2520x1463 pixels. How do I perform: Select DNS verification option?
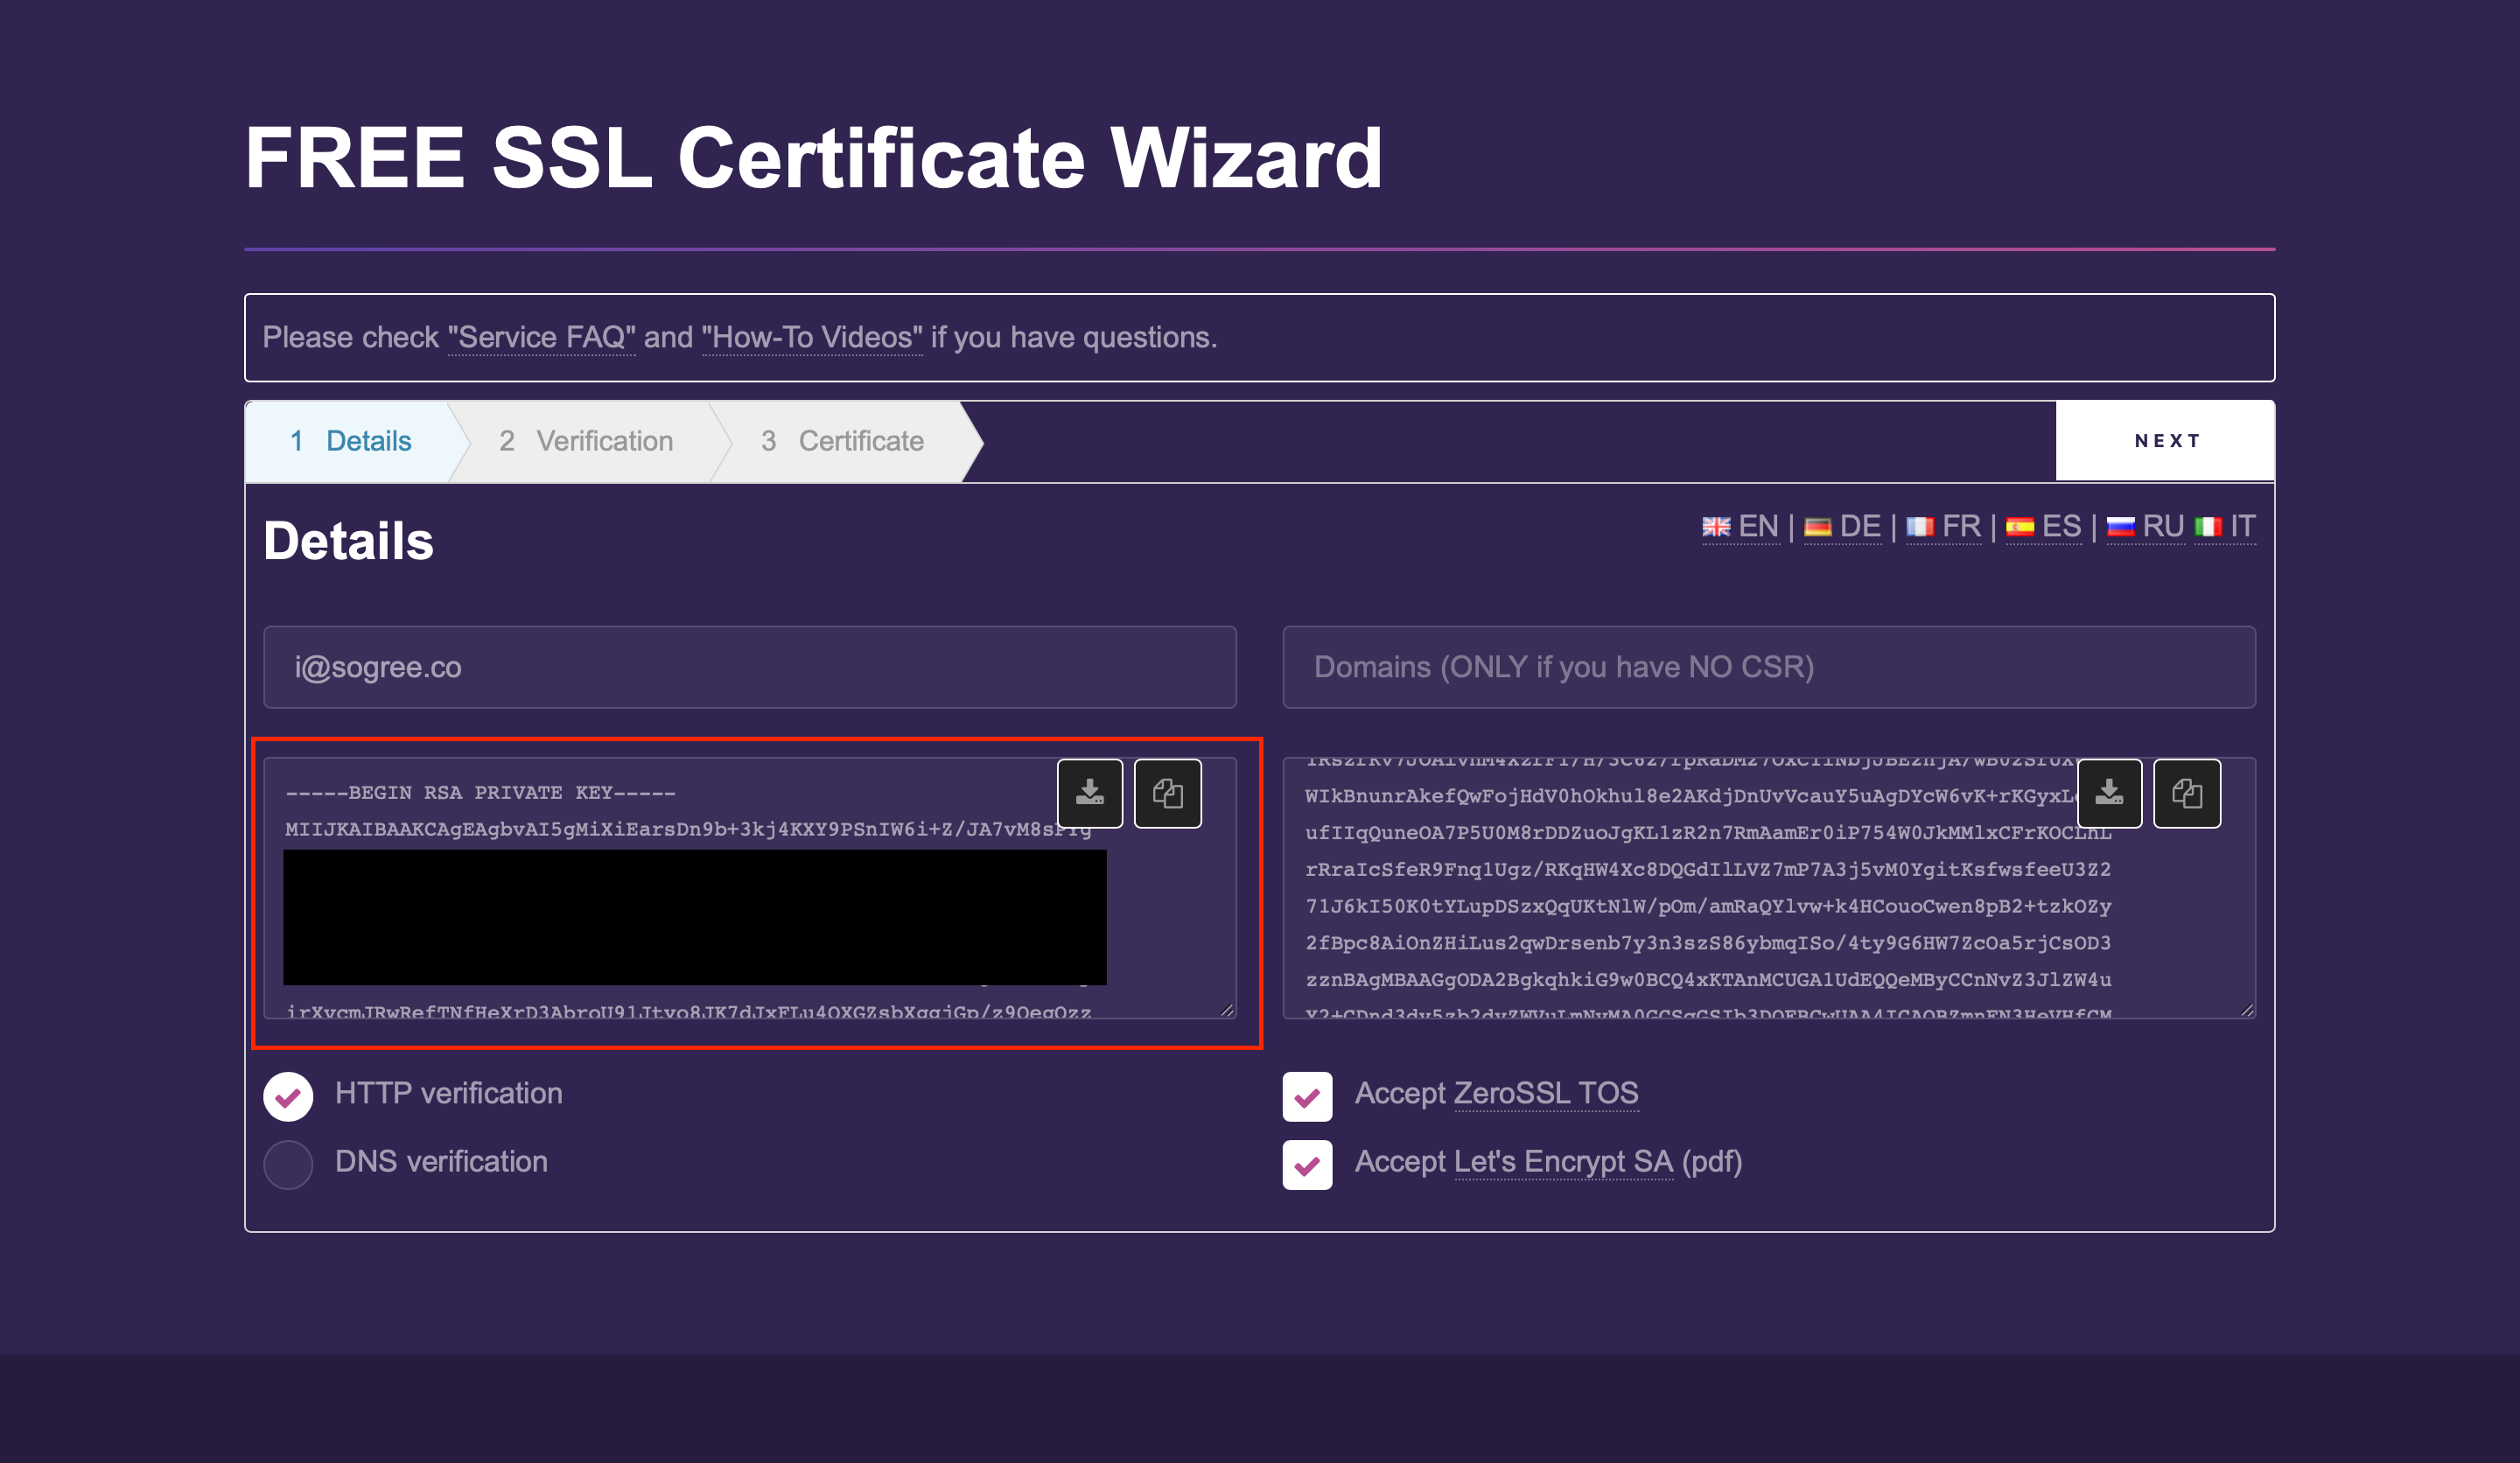(288, 1164)
